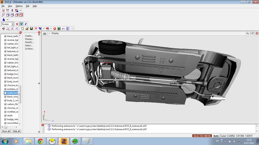Open the import icon dropdown arrow
The image size is (259, 145).
click(x=44, y=29)
